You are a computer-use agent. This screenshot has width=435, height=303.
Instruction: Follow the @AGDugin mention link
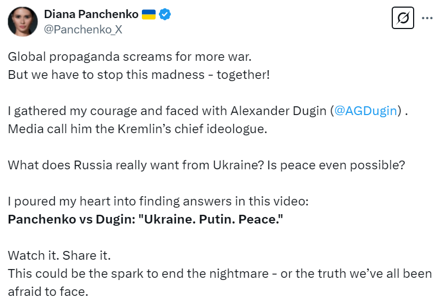365,112
